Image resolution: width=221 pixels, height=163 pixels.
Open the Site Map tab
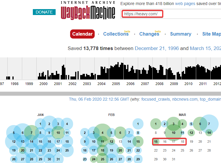coord(212,34)
